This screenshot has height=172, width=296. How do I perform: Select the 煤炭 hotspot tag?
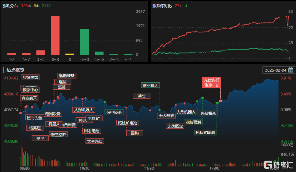[63, 82]
